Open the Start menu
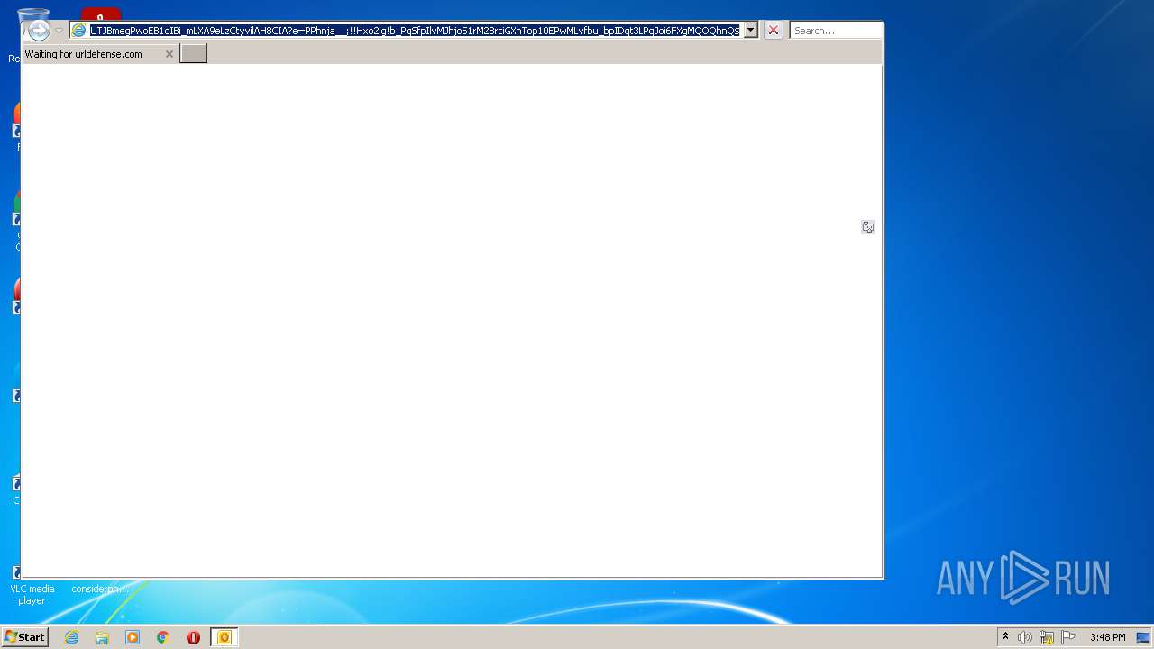This screenshot has width=1154, height=649. click(x=24, y=637)
